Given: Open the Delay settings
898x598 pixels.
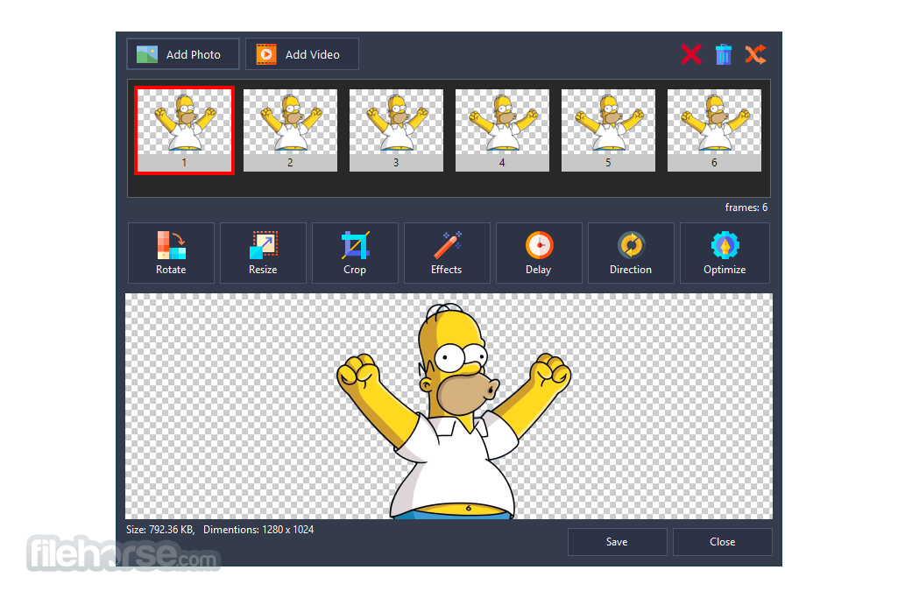Looking at the screenshot, I should pos(539,253).
